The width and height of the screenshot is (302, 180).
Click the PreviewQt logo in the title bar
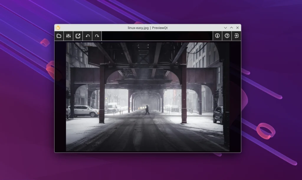coord(58,27)
